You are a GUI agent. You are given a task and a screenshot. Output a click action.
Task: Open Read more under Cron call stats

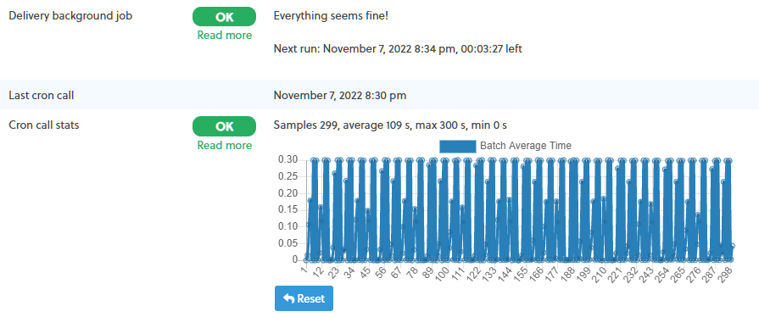225,145
